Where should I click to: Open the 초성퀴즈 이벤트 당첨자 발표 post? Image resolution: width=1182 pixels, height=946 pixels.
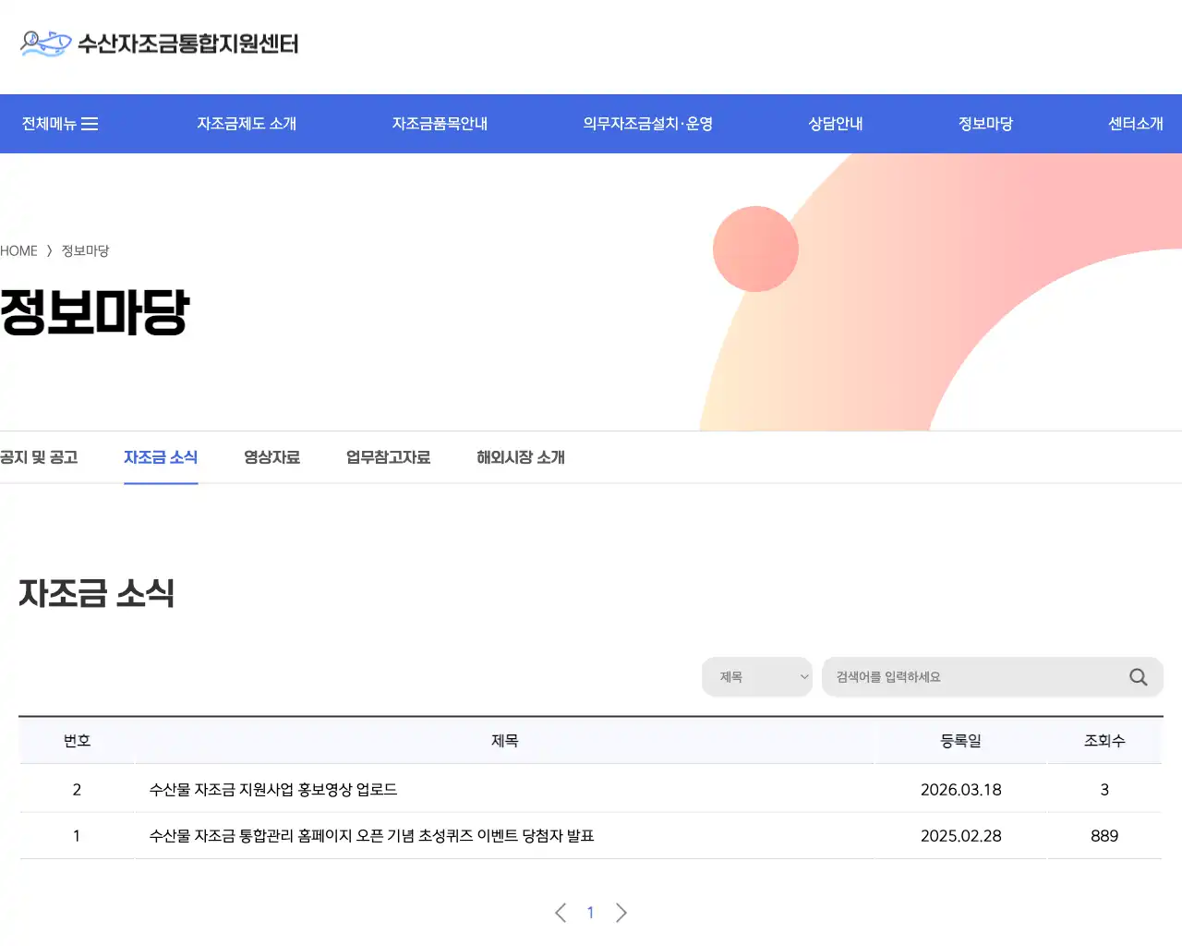(371, 836)
